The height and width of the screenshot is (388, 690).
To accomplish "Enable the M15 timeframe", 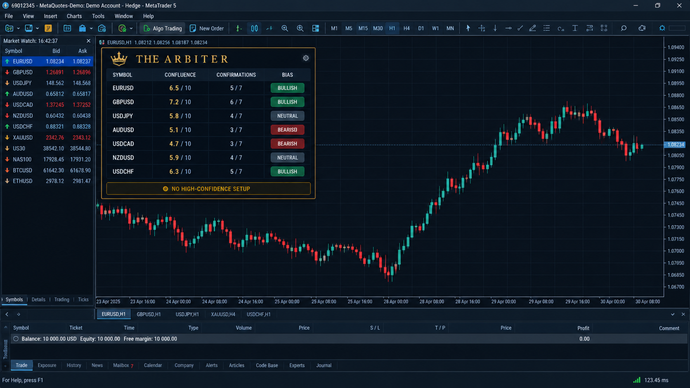I will (x=363, y=28).
